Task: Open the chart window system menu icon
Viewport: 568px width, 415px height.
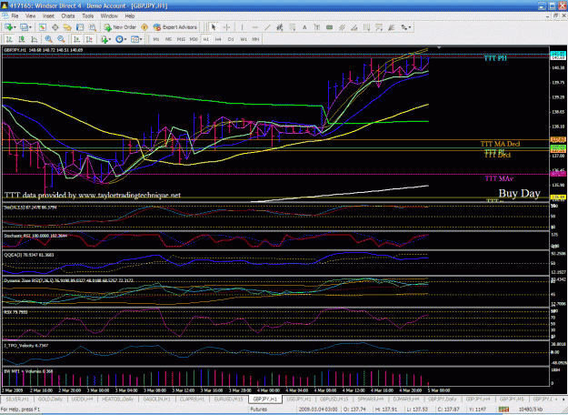Action: tap(5, 16)
